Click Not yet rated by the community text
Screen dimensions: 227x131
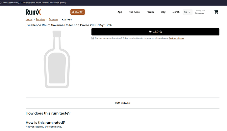[x=44, y=127]
